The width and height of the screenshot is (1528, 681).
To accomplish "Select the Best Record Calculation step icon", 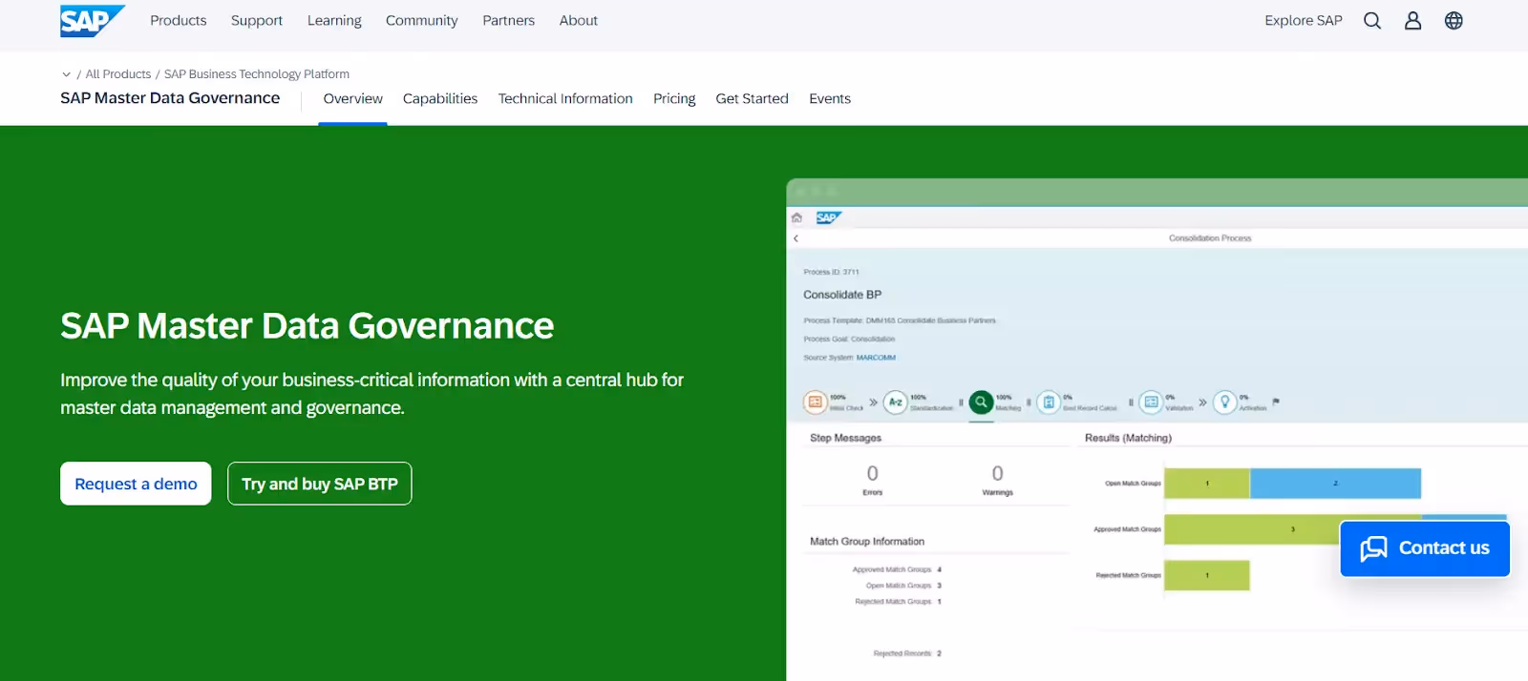I will tap(1049, 402).
